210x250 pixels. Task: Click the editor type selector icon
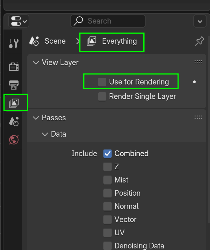tap(19, 21)
